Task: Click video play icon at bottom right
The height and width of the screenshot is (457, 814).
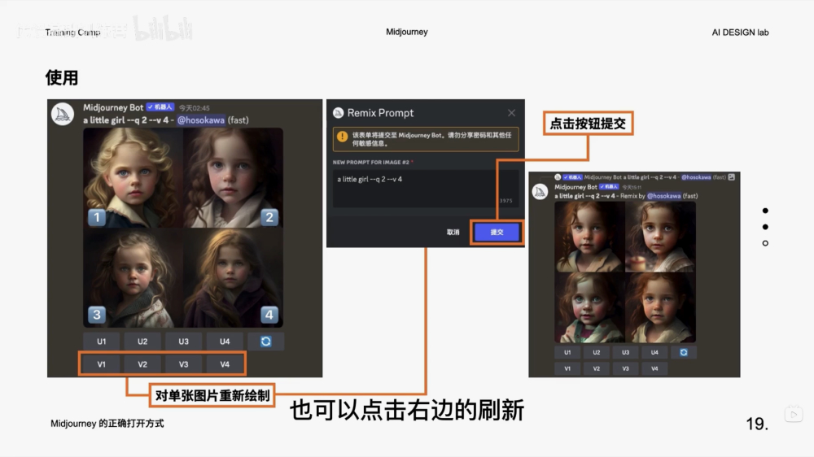Action: [x=794, y=414]
